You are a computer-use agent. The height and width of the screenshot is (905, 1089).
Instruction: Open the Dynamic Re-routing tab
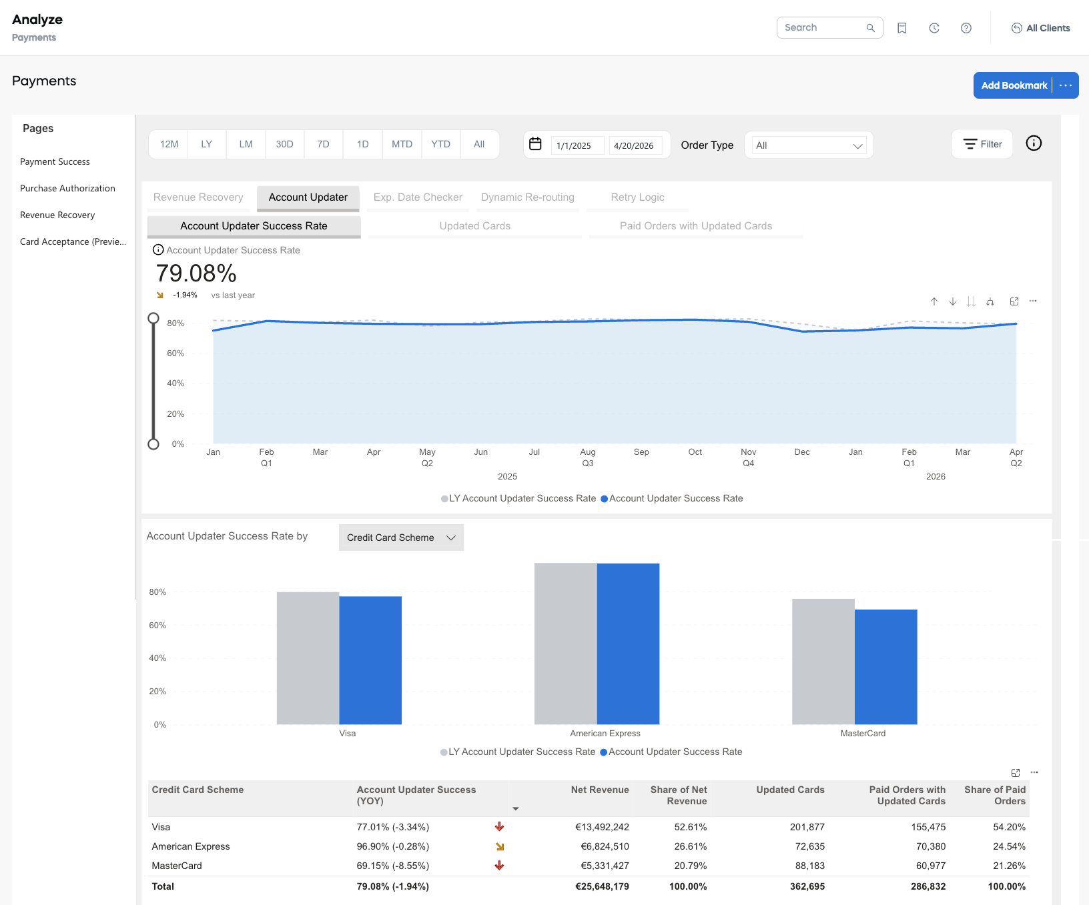click(528, 197)
